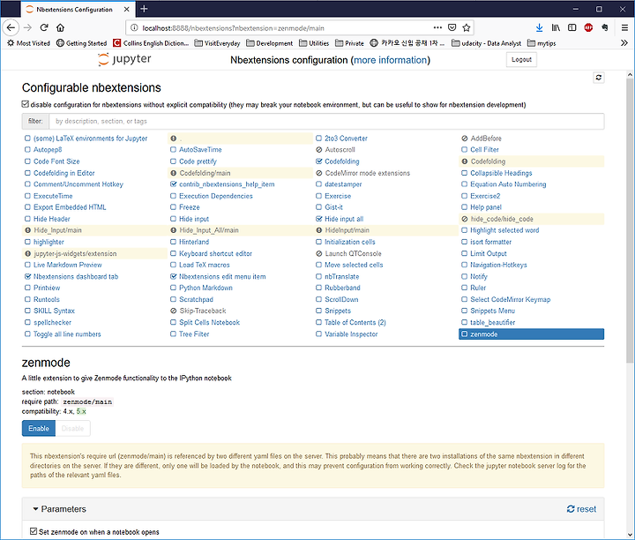Click the reset link in Parameters
Image resolution: width=635 pixels, height=540 pixels.
coord(581,509)
